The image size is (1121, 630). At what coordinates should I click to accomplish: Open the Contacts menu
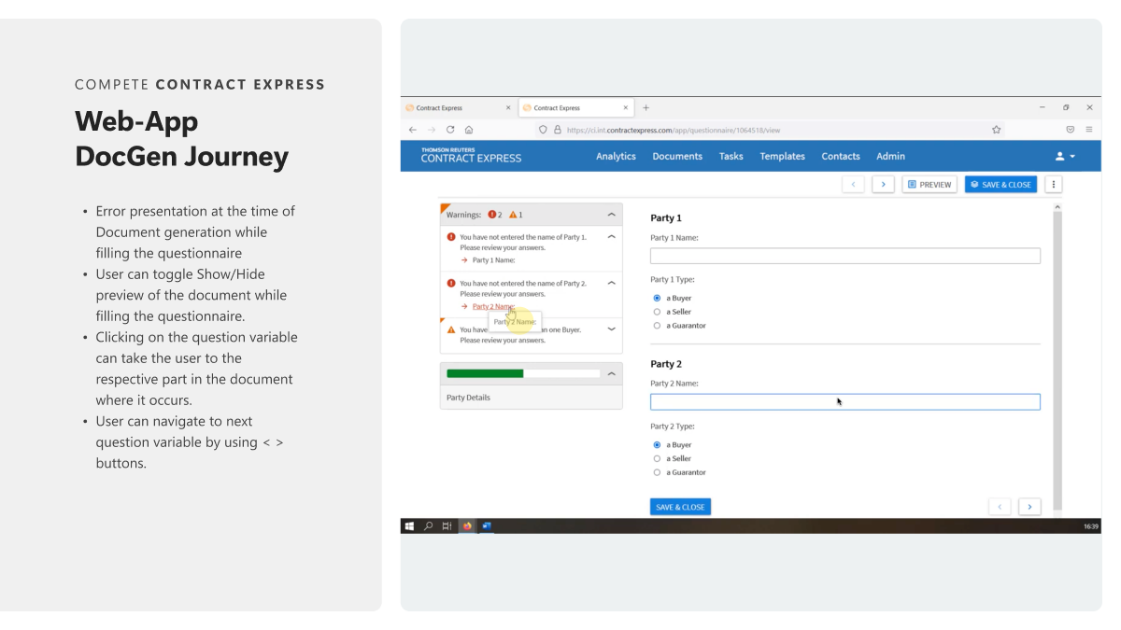click(x=841, y=156)
